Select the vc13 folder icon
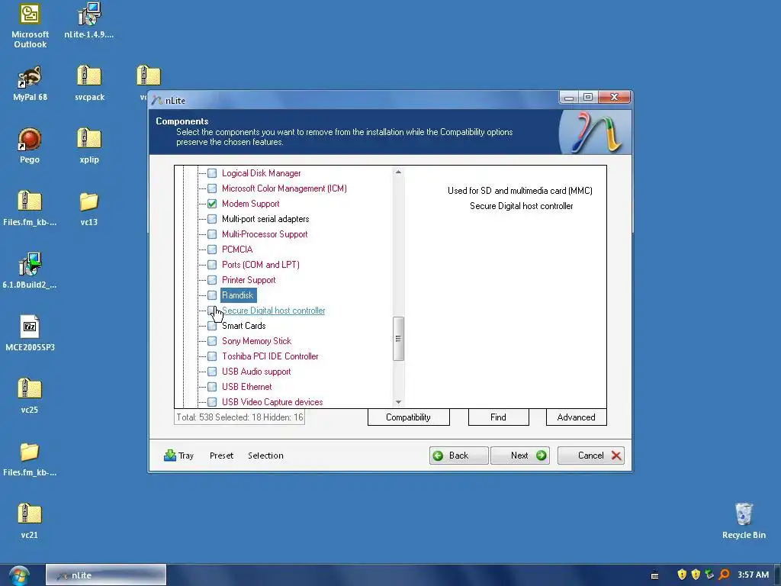Screen dimensions: 781x586 click(89, 209)
